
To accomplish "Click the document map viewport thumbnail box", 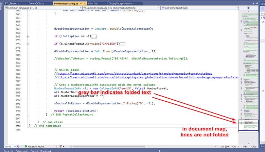I will pyautogui.click(x=248, y=126).
